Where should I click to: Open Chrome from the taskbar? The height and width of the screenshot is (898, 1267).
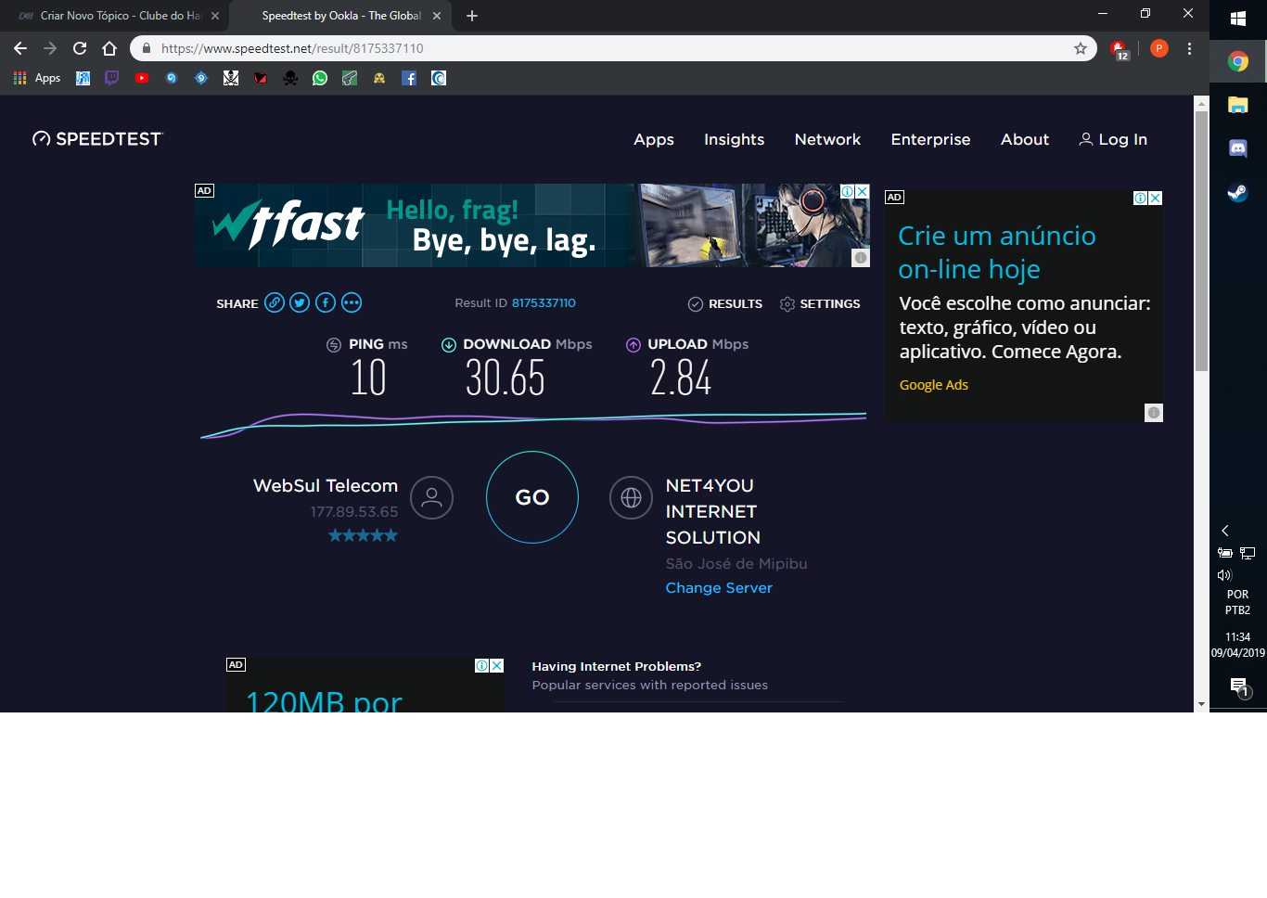pos(1238,61)
